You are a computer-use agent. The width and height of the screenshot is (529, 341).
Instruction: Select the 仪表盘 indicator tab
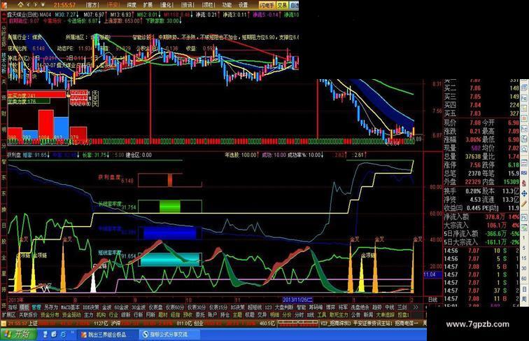[x=156, y=307]
